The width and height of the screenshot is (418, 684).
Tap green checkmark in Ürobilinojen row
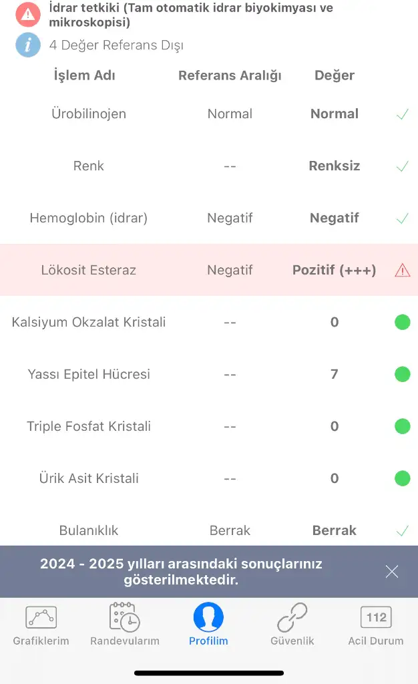pos(402,114)
